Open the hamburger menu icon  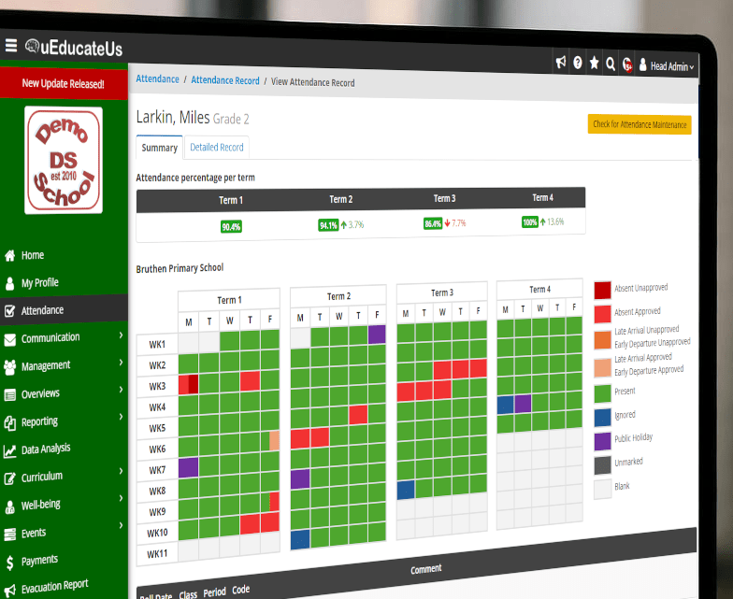(x=11, y=46)
